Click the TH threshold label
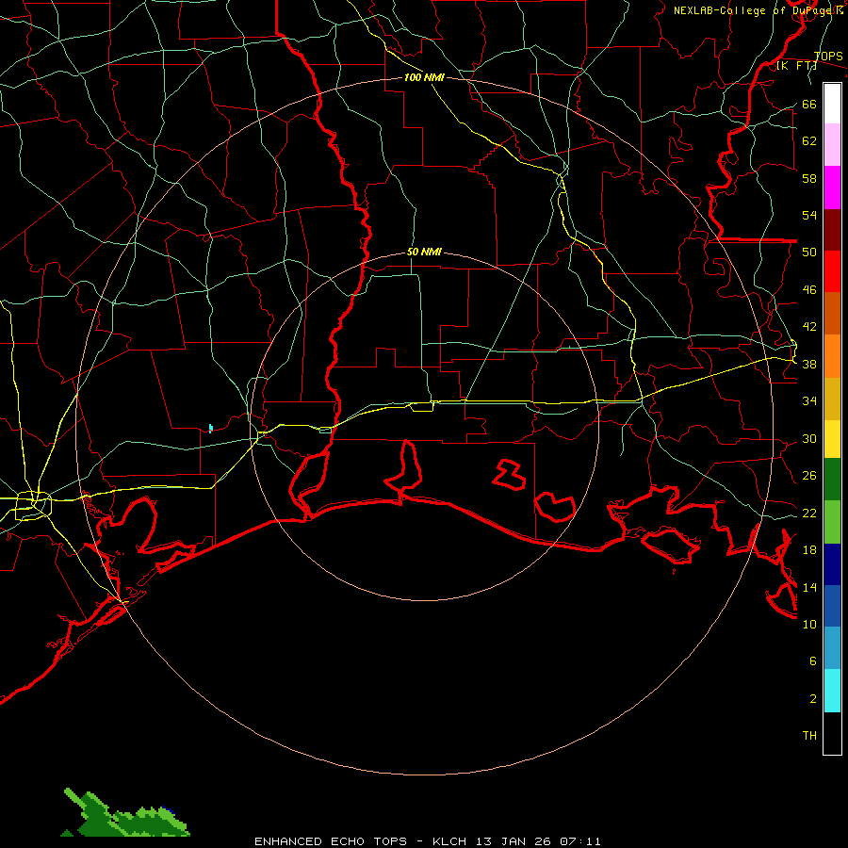848x848 pixels. [809, 736]
